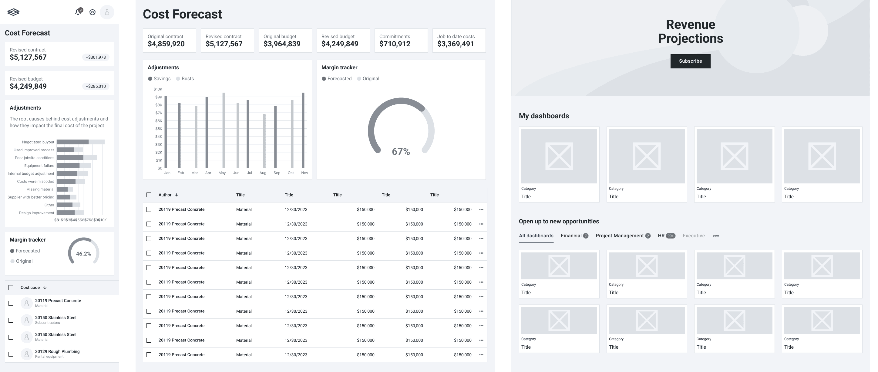The height and width of the screenshot is (372, 878).
Task: Sort using the Cost code arrow
Action: pos(45,287)
